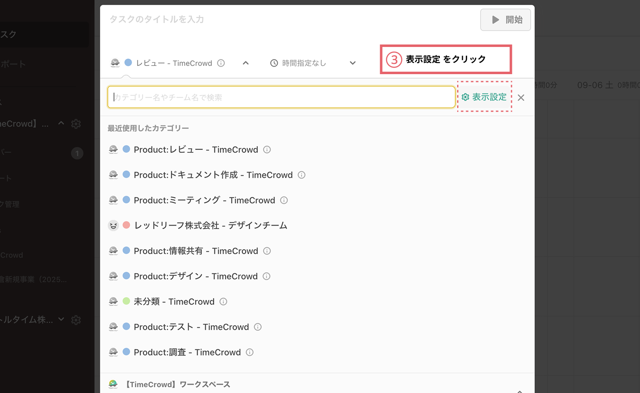
Task: Click the info icon beside Product:情報共有 - TimeCrowd
Action: (x=267, y=251)
